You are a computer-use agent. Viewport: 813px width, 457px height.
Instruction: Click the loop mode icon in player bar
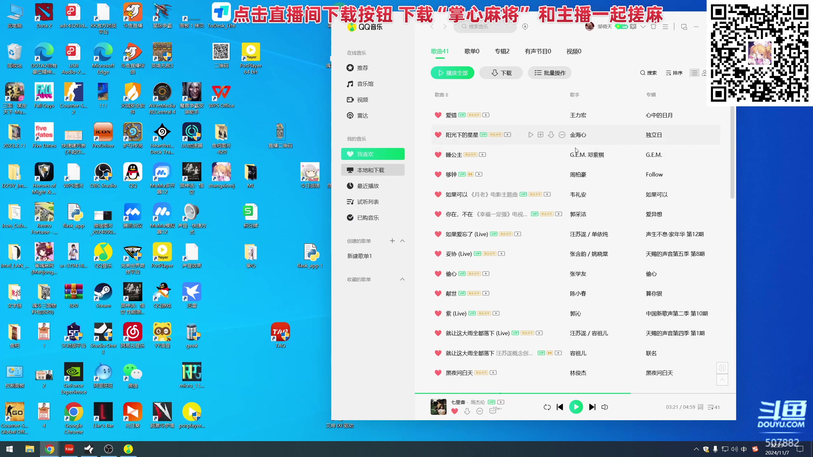547,407
